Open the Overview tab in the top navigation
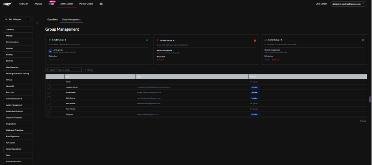 click(24, 4)
